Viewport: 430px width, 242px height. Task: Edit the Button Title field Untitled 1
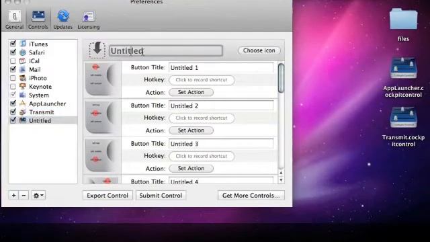pyautogui.click(x=221, y=68)
